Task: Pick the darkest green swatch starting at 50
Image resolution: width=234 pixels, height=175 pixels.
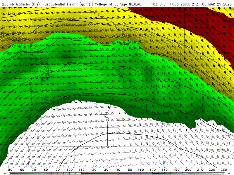Action: coord(13,174)
